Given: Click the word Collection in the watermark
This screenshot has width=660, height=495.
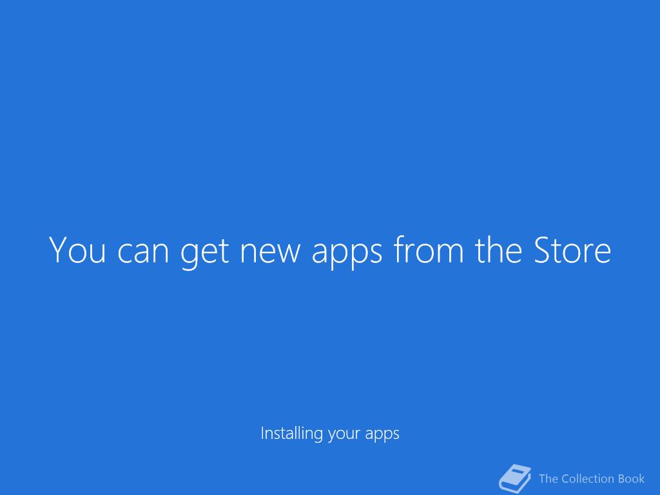Looking at the screenshot, I should (x=588, y=479).
